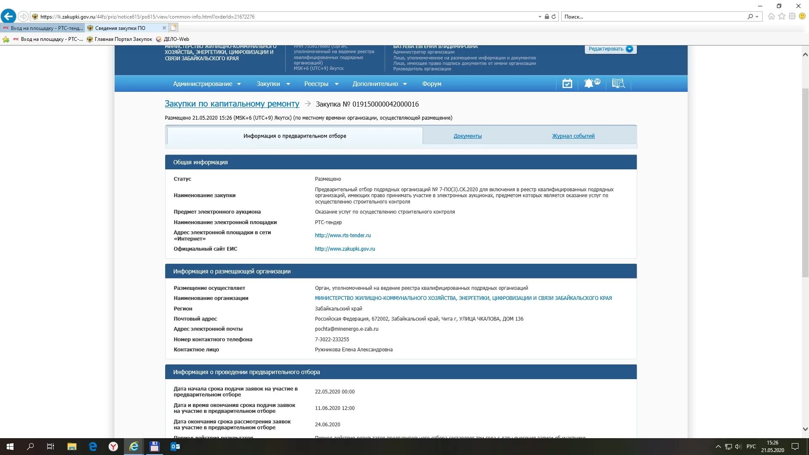Click the 'Общая информация' section header
The height and width of the screenshot is (455, 809).
[x=401, y=162]
